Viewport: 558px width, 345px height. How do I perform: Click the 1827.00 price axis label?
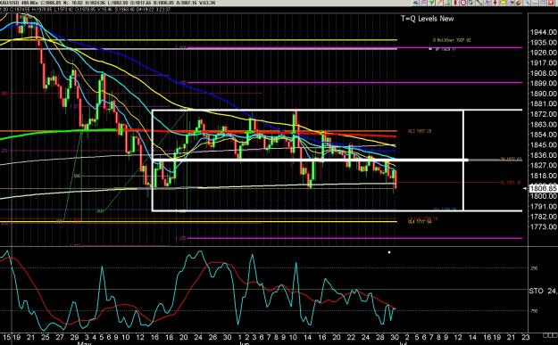[544, 166]
